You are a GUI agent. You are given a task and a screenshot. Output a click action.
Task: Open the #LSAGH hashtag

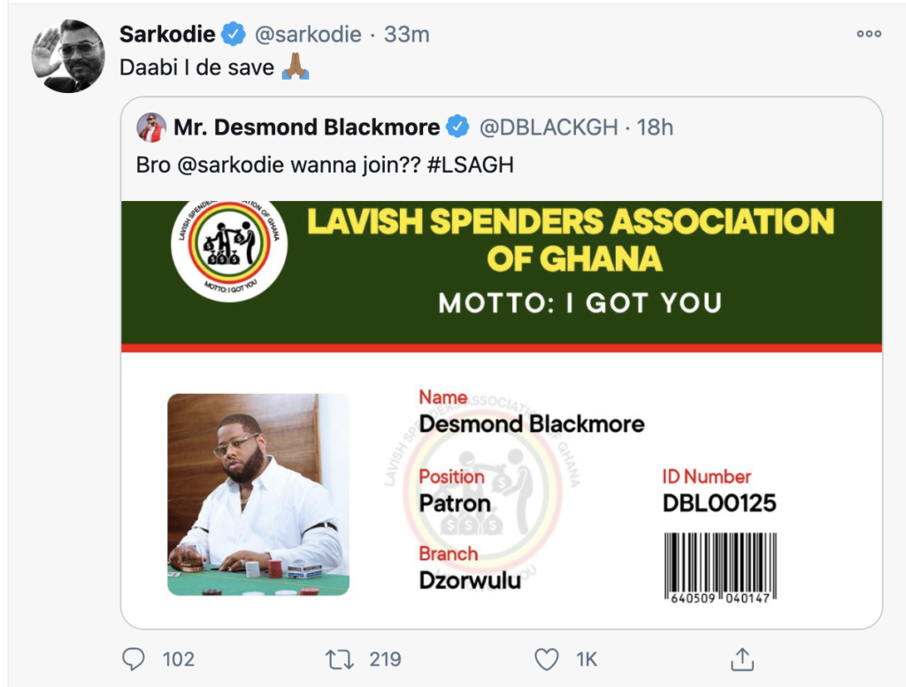pyautogui.click(x=472, y=166)
